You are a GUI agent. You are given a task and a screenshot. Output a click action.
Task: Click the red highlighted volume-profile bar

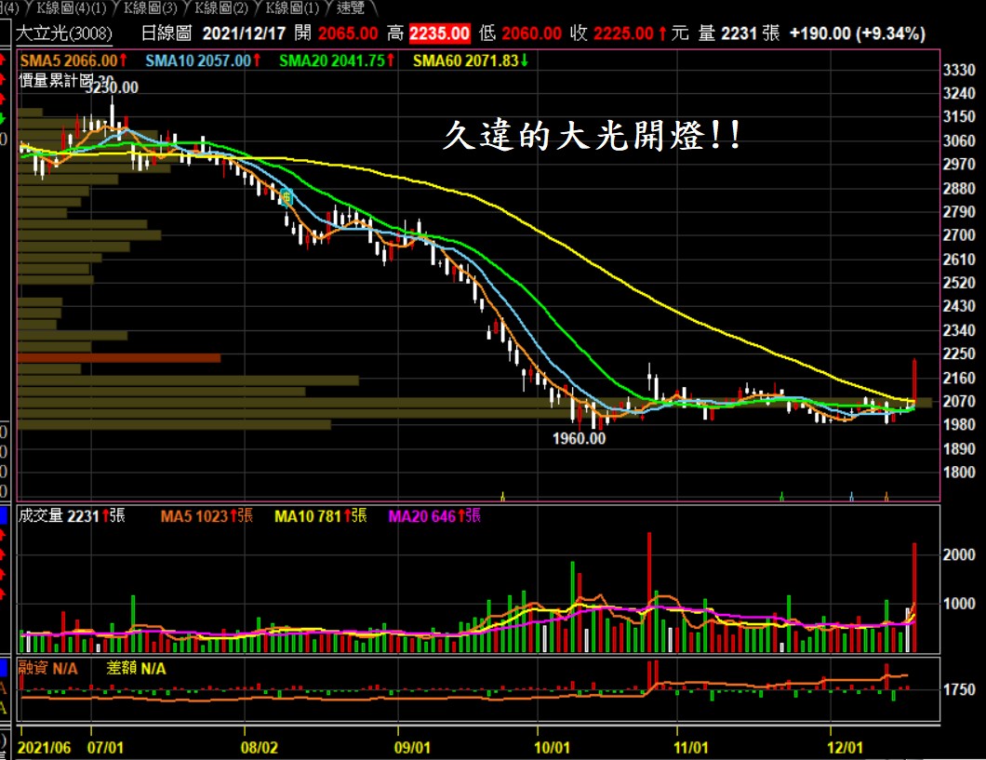coord(119,357)
